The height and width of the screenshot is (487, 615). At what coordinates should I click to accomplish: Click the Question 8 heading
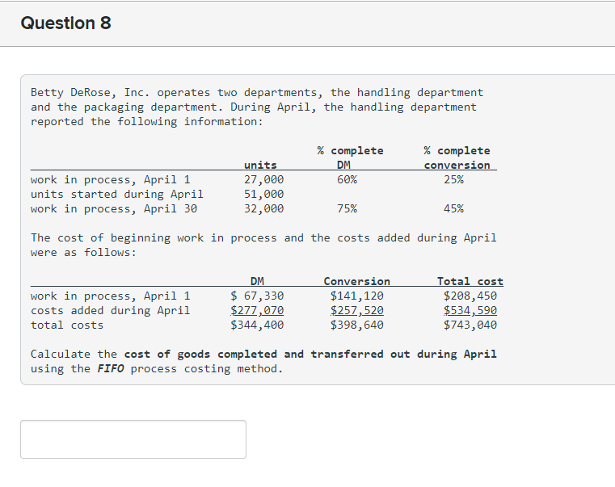point(66,23)
